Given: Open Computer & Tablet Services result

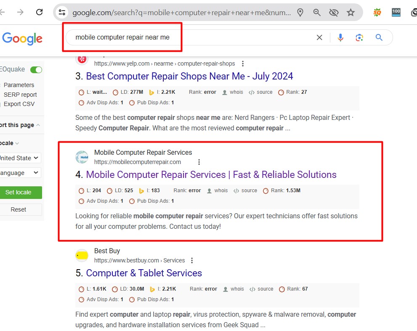Looking at the screenshot, I should pos(144,273).
